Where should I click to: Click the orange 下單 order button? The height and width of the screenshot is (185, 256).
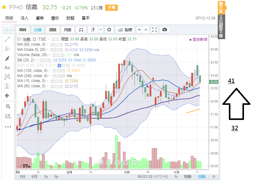(x=112, y=8)
